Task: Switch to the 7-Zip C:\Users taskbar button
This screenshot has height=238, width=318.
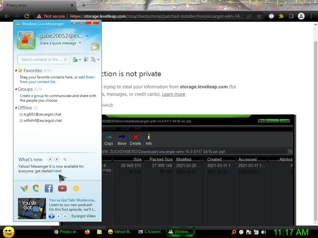Action: 151,232
